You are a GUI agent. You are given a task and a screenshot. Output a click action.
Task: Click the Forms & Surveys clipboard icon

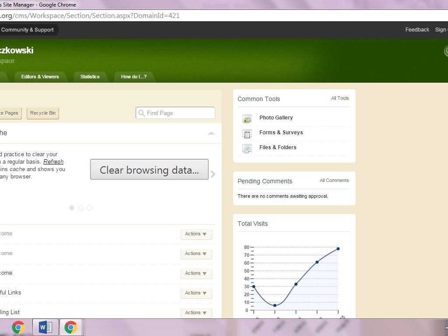coord(247,133)
